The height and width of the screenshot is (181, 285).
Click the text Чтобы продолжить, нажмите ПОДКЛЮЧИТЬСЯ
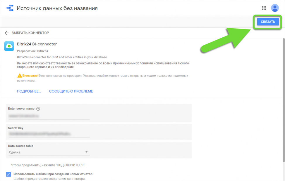pyautogui.click(x=48, y=165)
